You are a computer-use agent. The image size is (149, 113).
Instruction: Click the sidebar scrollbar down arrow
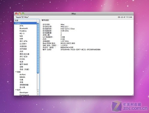pyautogui.click(x=38, y=94)
